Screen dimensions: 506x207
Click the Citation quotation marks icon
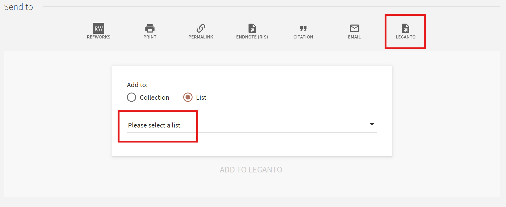point(303,28)
